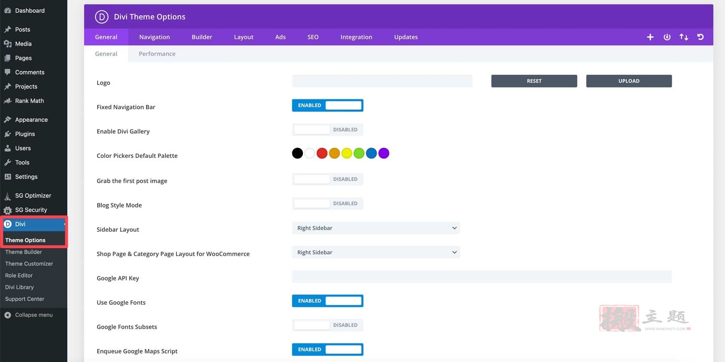Click the import/export arrows icon

pyautogui.click(x=684, y=37)
